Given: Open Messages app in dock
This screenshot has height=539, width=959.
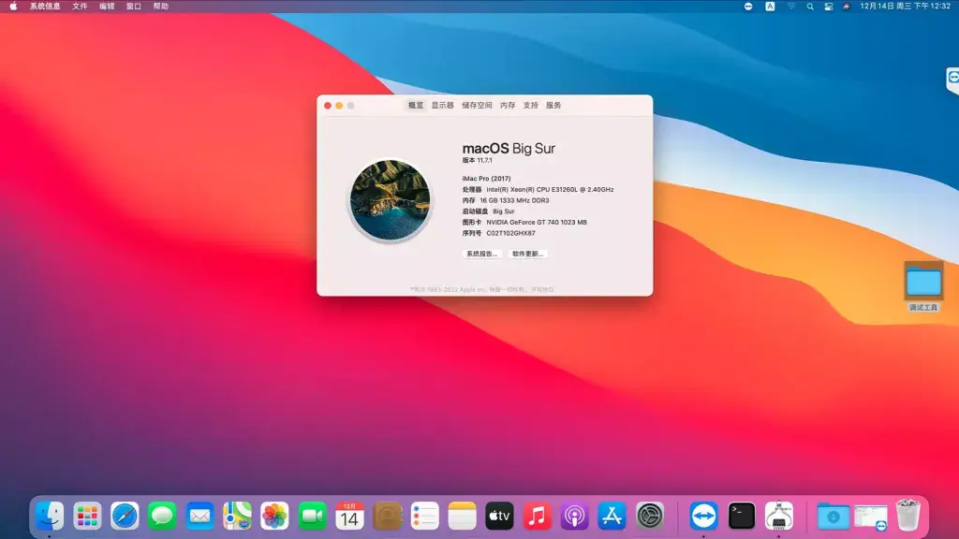Looking at the screenshot, I should 162,517.
